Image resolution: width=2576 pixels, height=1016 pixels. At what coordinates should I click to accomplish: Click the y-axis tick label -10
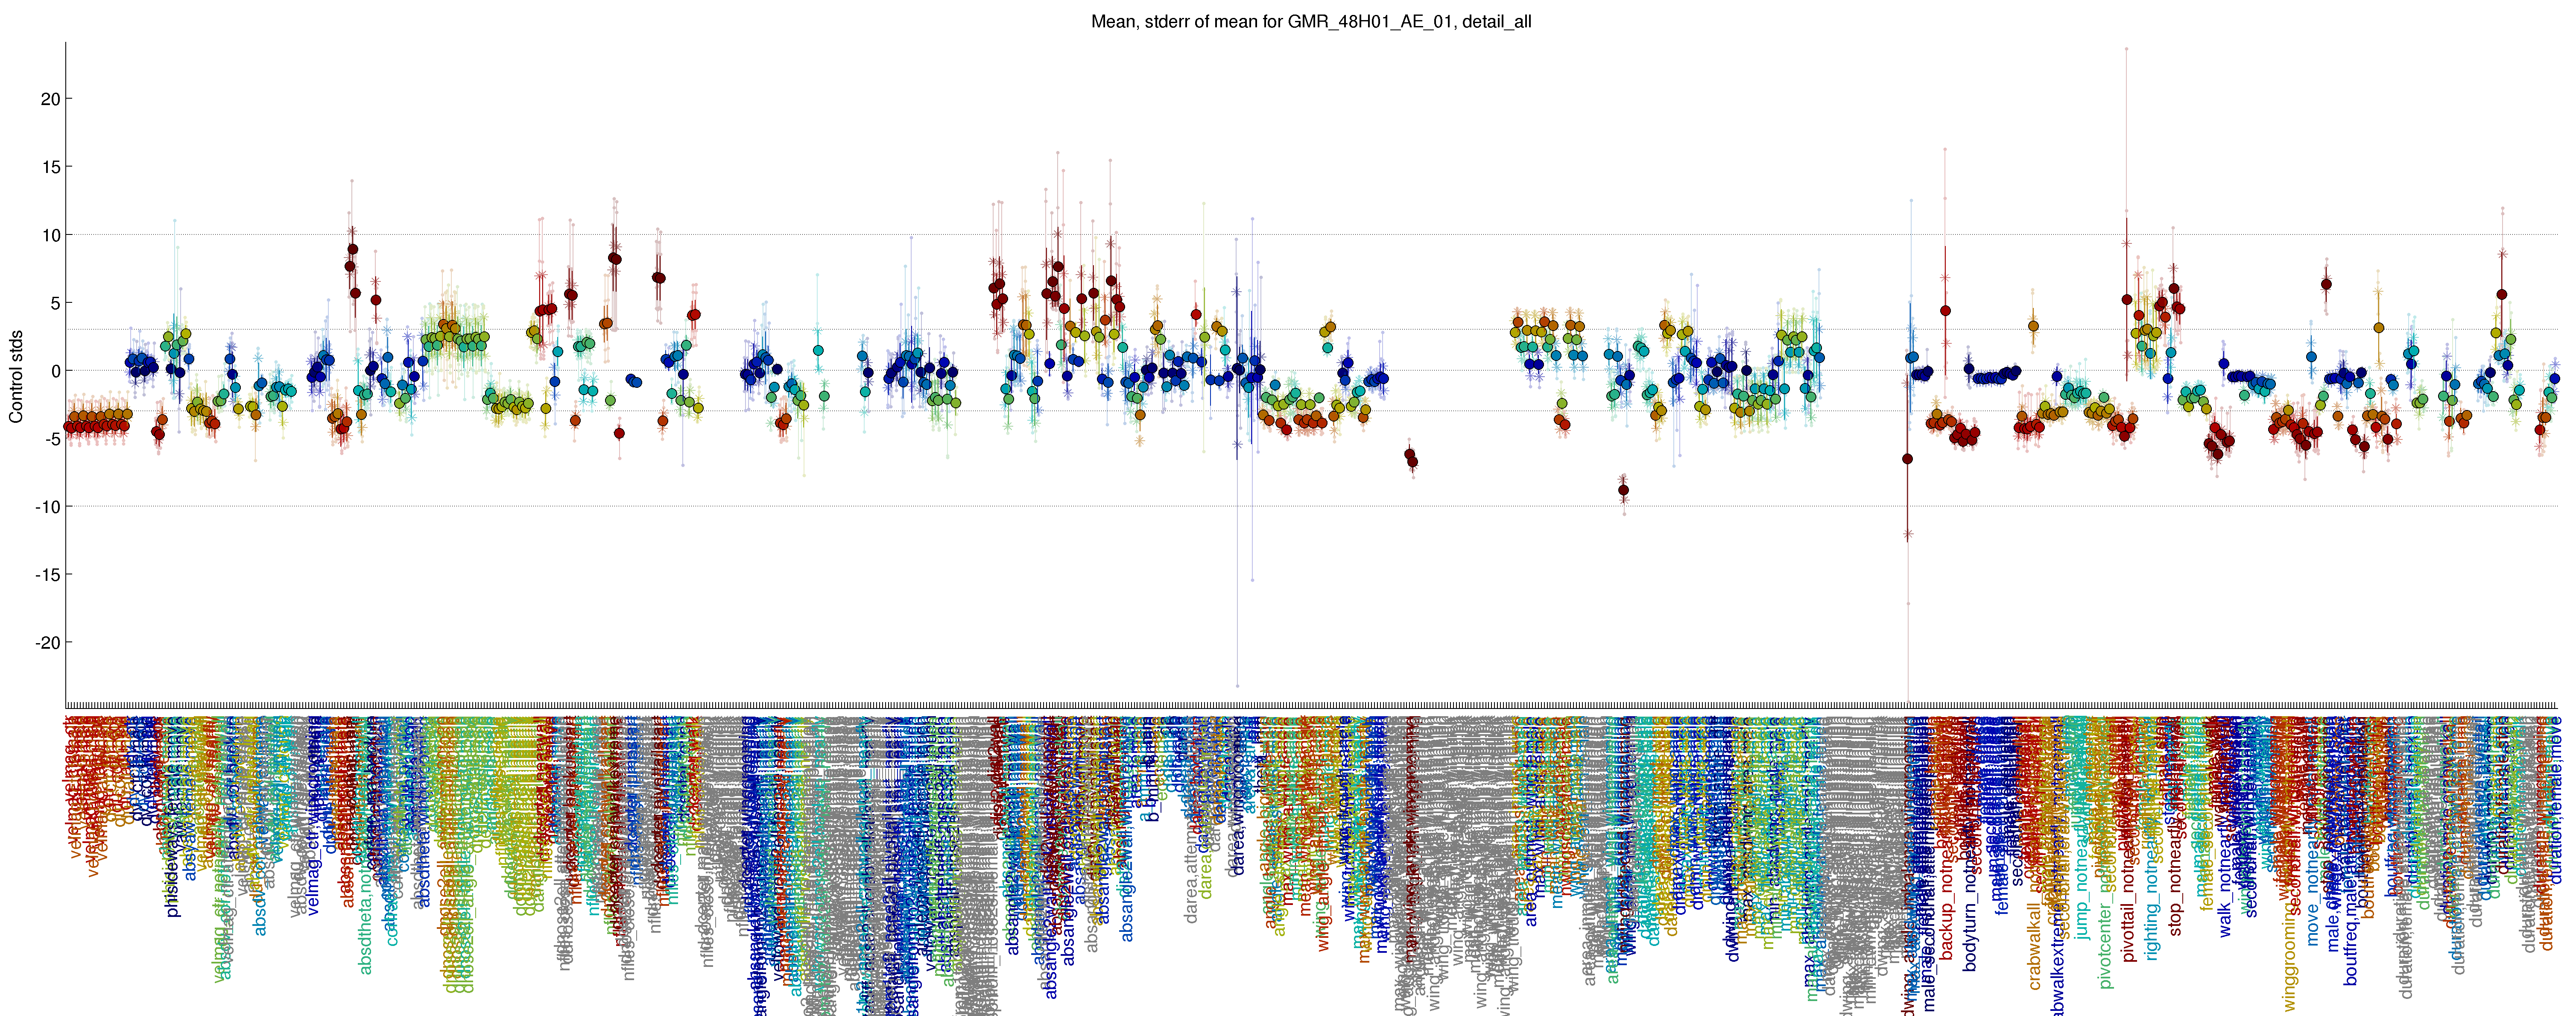point(48,507)
